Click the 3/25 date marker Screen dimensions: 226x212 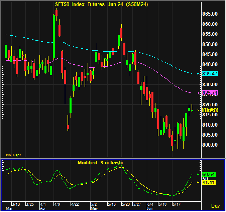[30, 204]
